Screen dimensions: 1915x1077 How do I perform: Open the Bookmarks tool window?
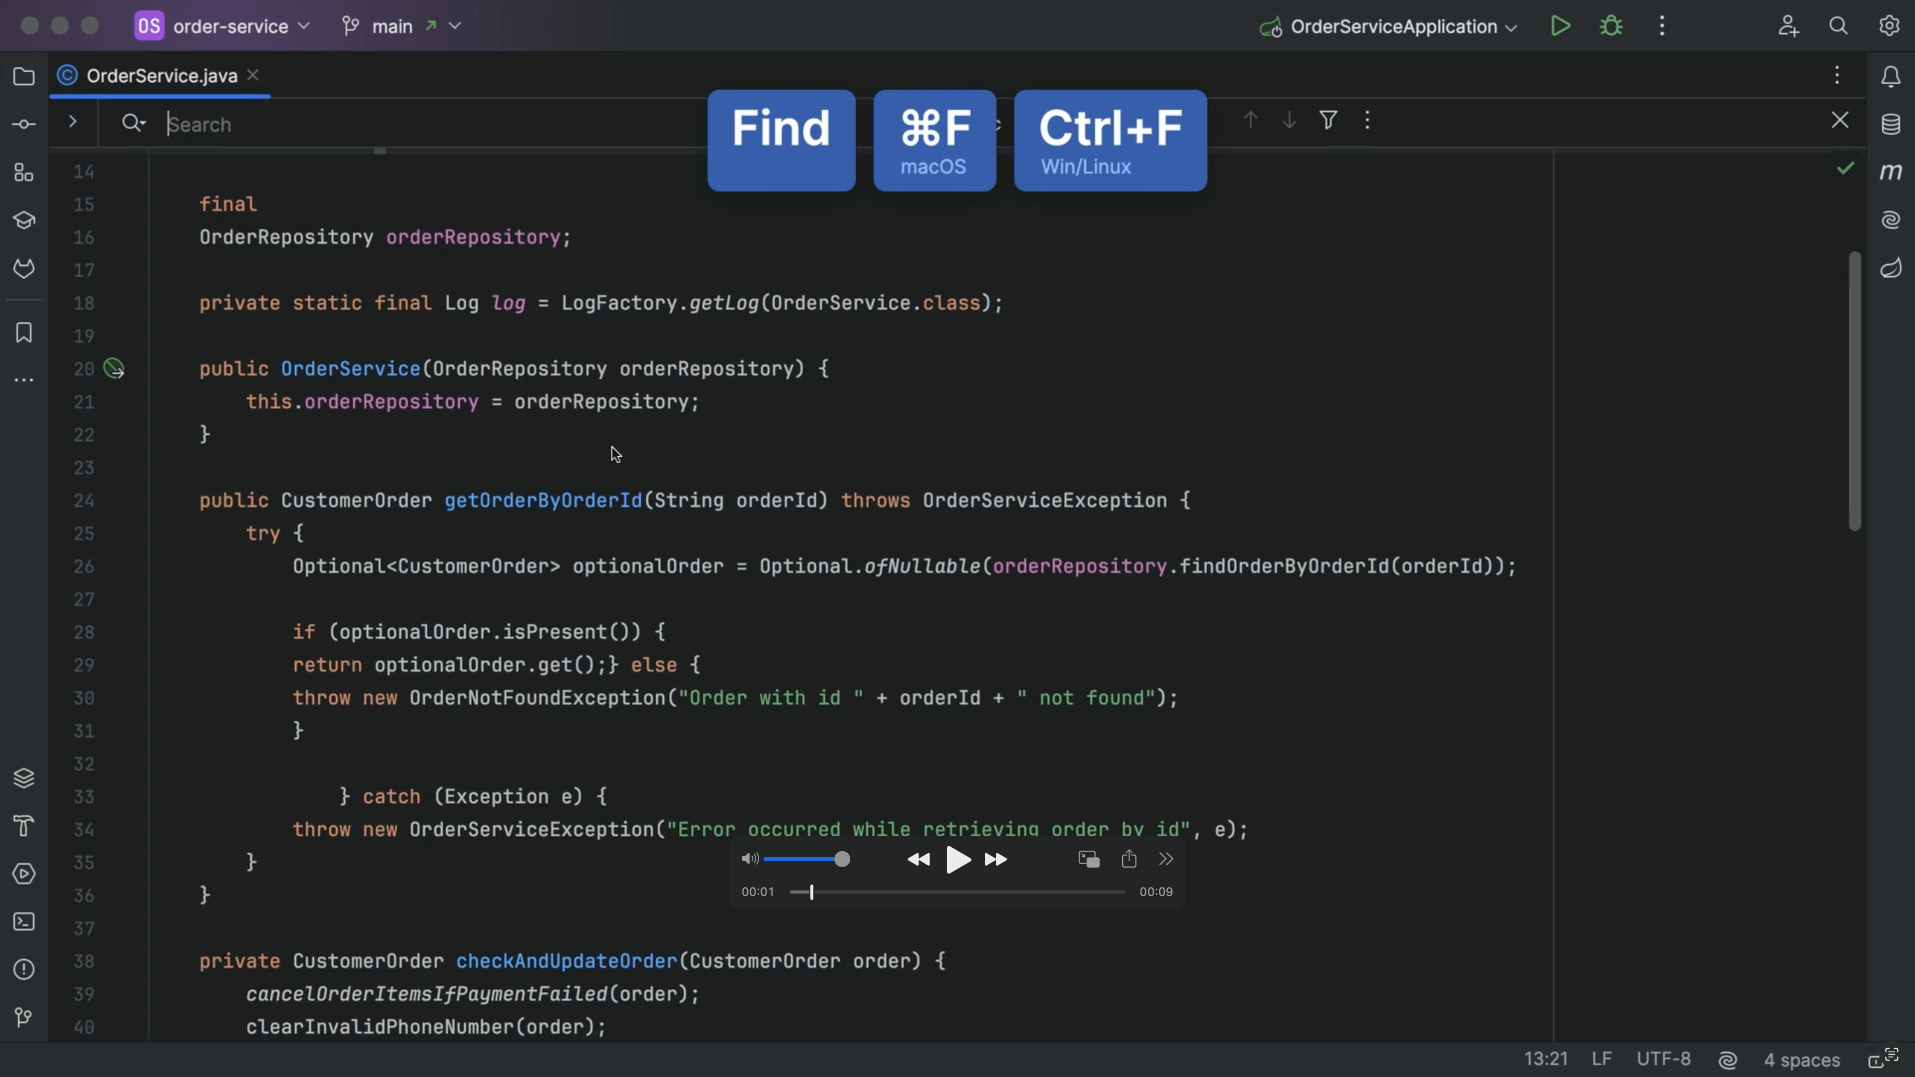[24, 332]
